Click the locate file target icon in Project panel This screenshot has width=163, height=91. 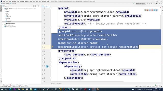click(x=33, y=6)
